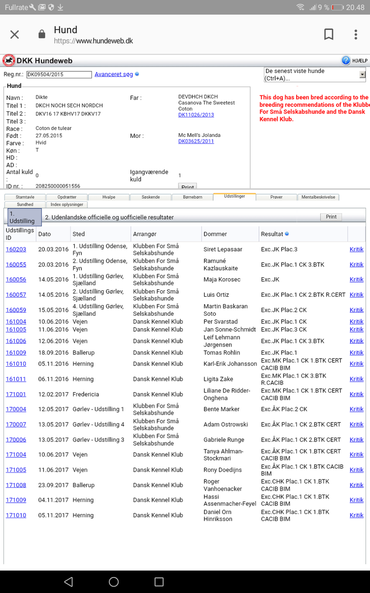The height and width of the screenshot is (593, 370).
Task: Open exhibition ID 160059
Action: click(16, 310)
